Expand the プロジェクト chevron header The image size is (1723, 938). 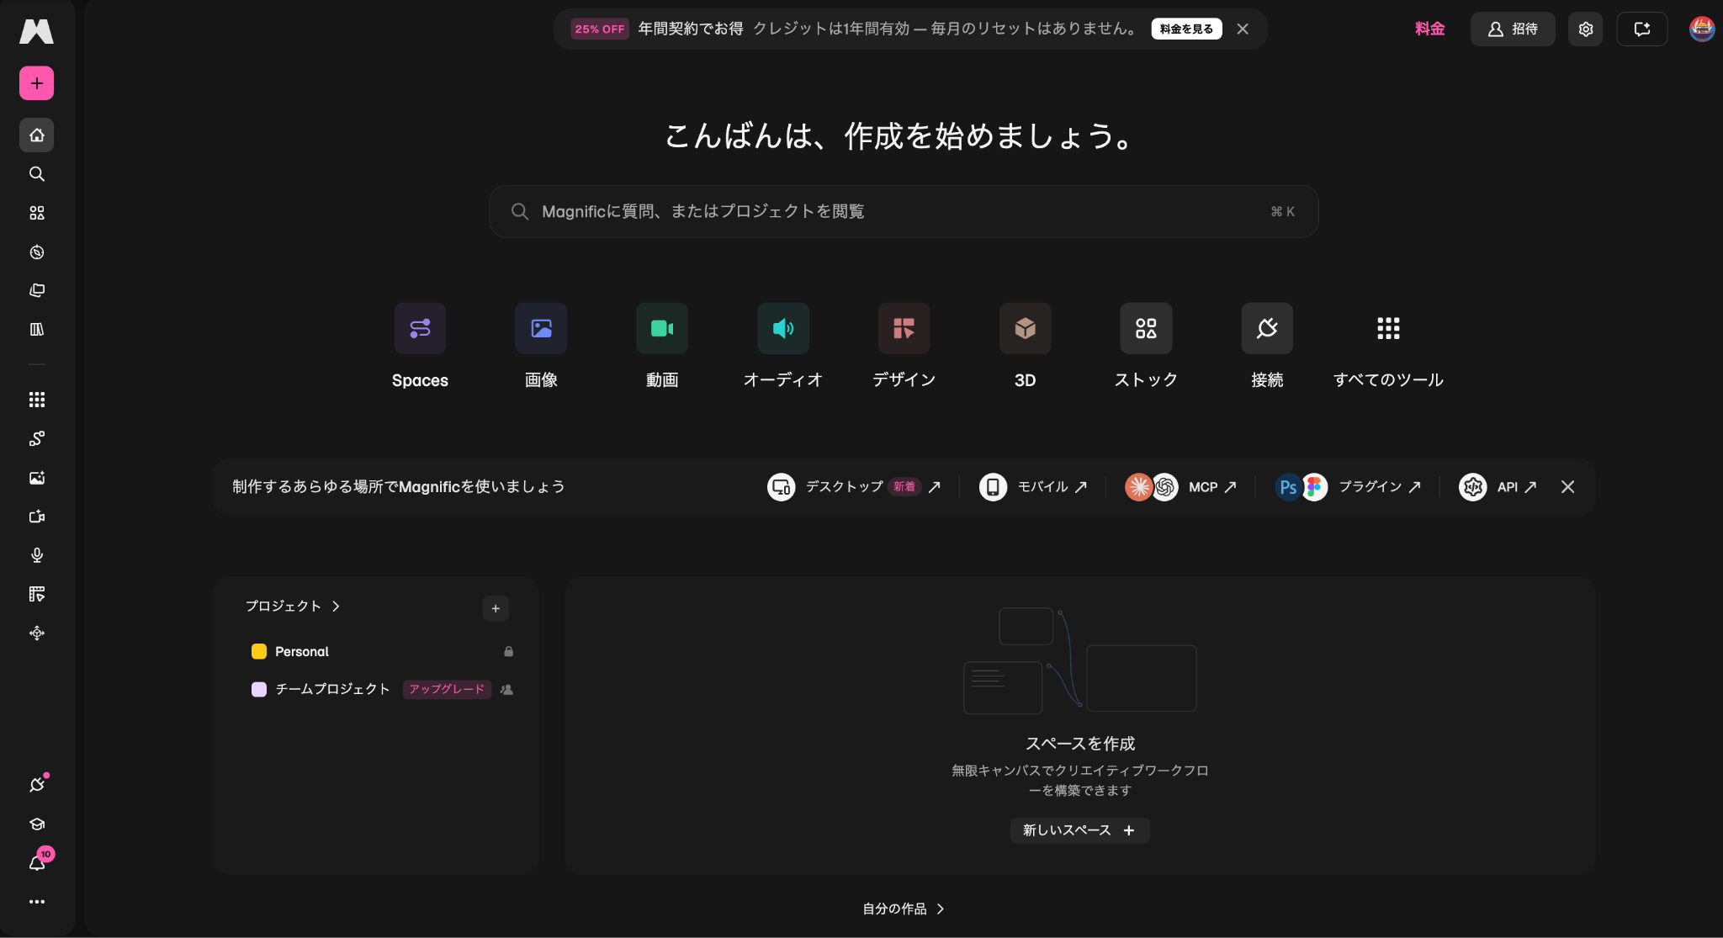293,607
